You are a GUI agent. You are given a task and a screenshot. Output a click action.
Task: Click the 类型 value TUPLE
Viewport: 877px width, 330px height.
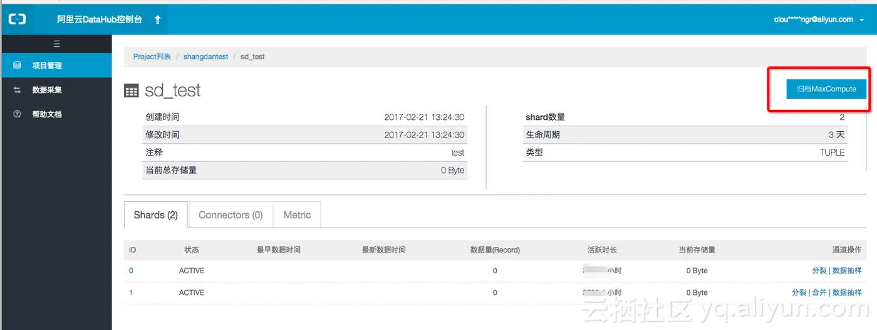[833, 152]
